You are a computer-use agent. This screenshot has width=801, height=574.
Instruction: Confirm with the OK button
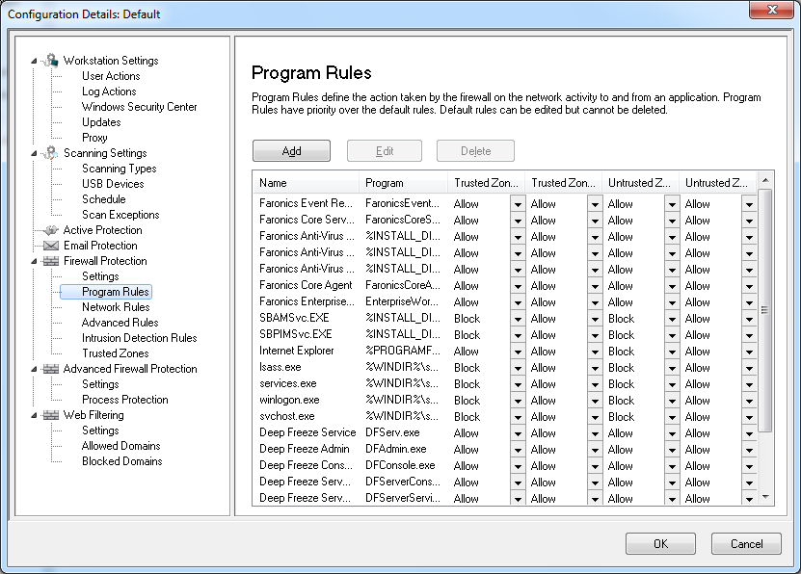(x=660, y=544)
